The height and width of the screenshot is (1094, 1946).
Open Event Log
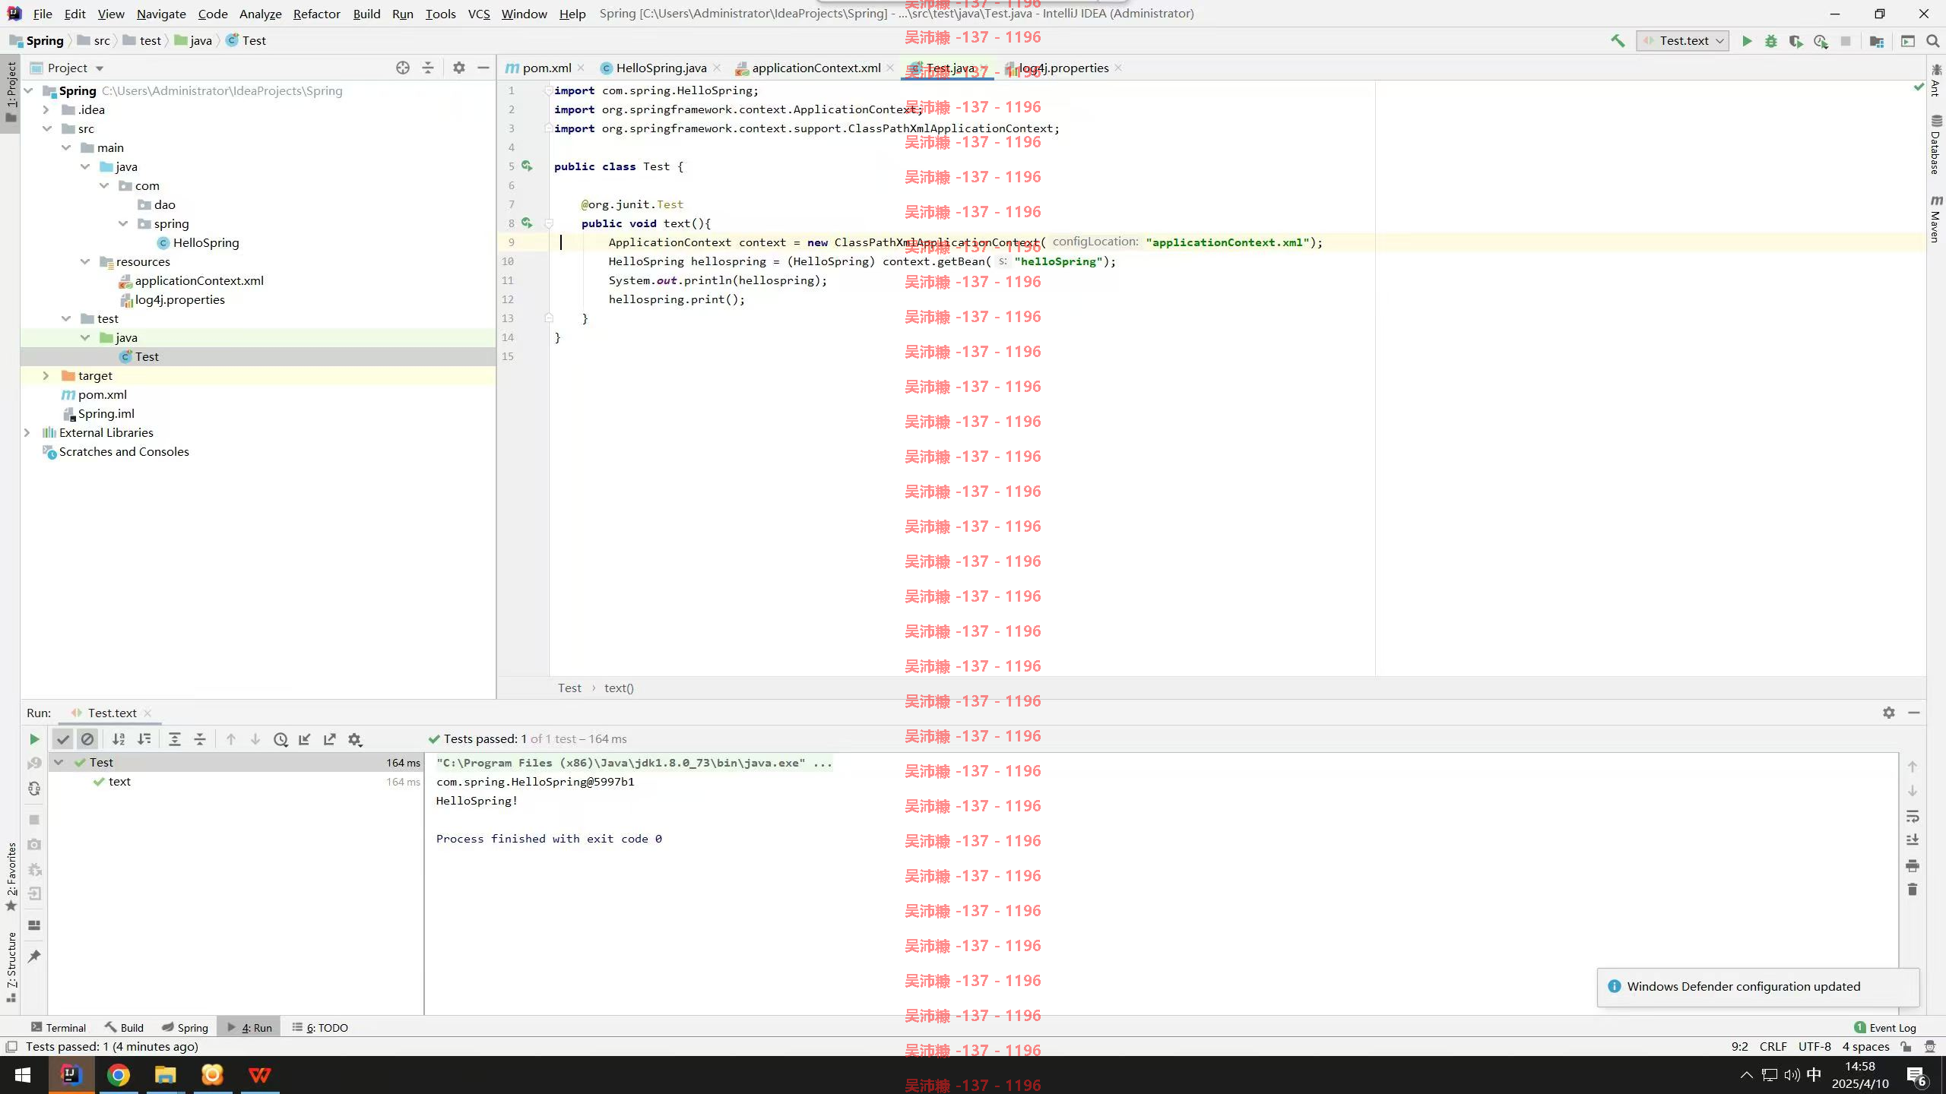[x=1885, y=1027]
